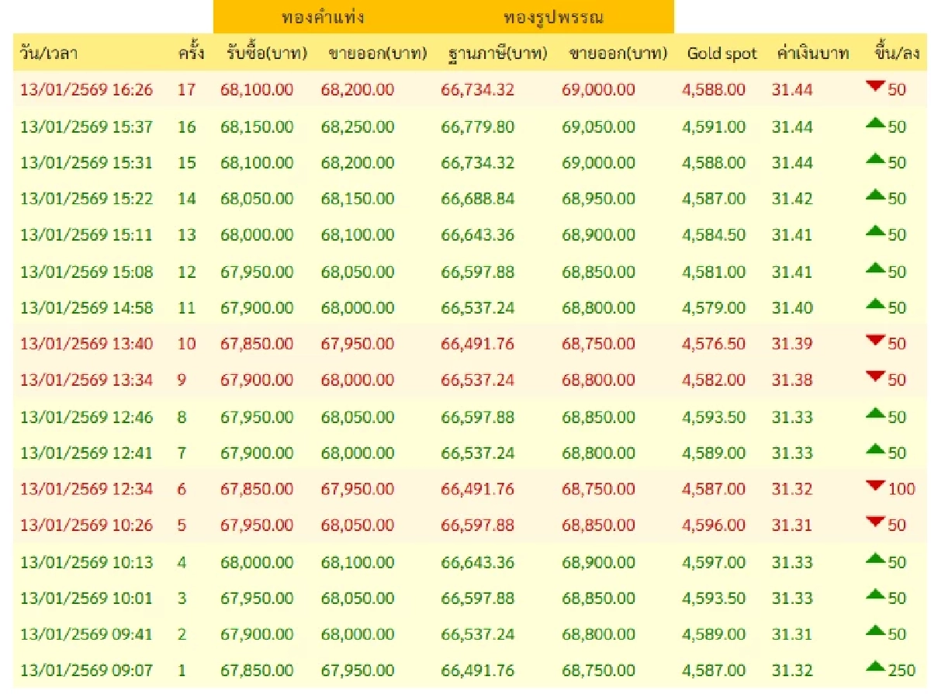Sort by the วัน/เวลา column header
The width and height of the screenshot is (931, 694).
45,53
